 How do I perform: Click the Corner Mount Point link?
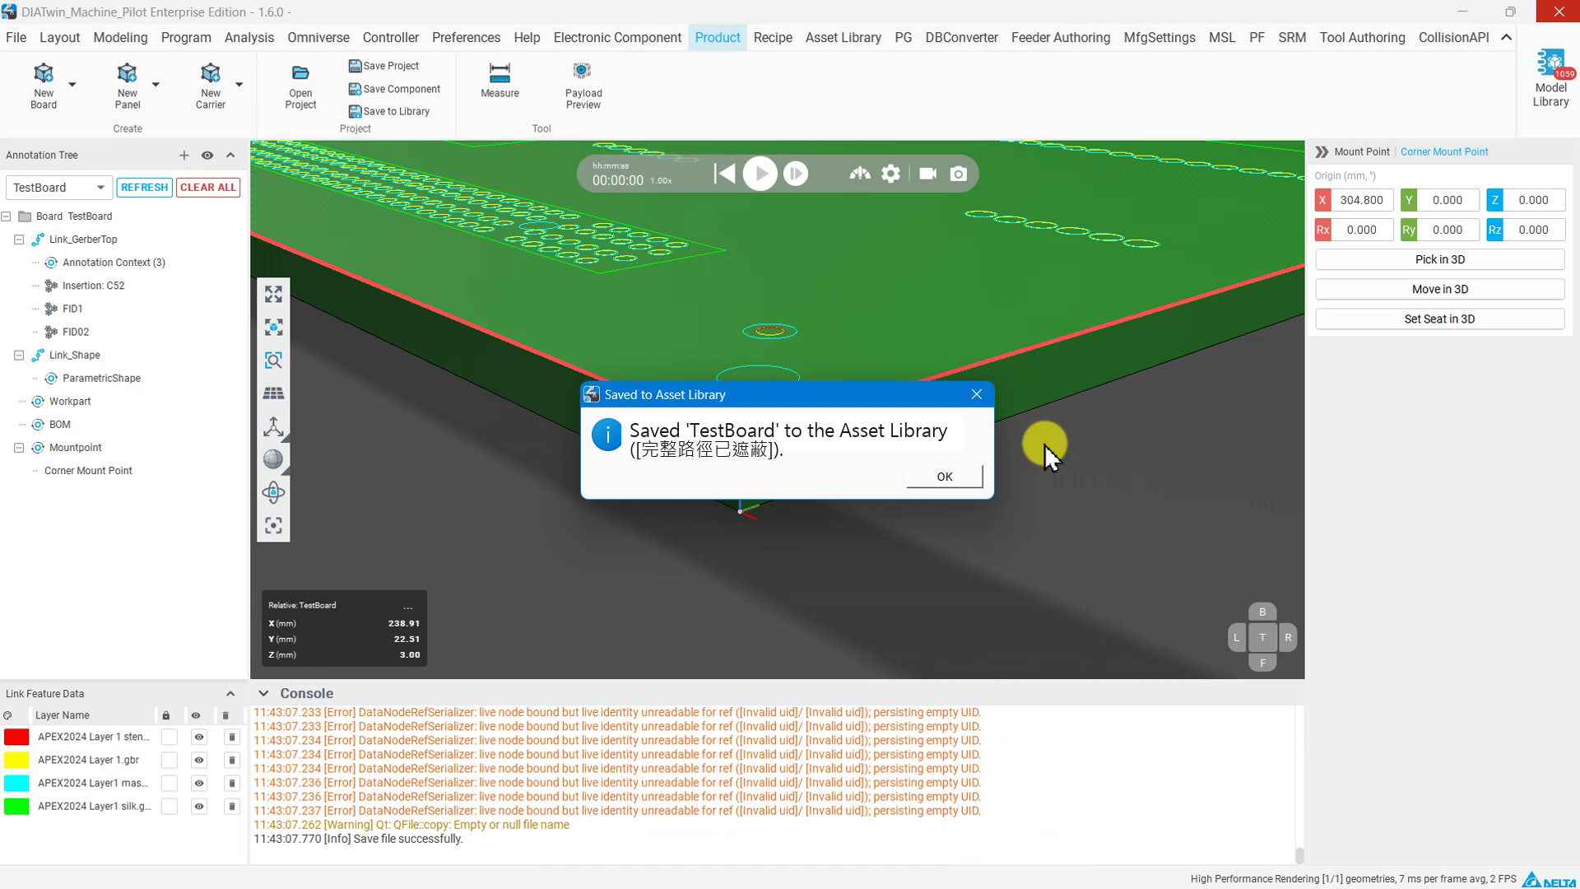[x=1444, y=152]
